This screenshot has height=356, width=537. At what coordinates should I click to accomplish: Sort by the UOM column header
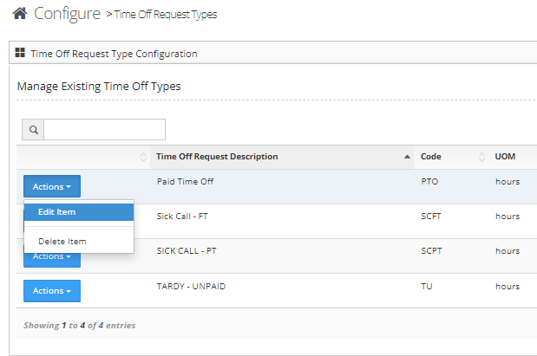click(x=503, y=157)
